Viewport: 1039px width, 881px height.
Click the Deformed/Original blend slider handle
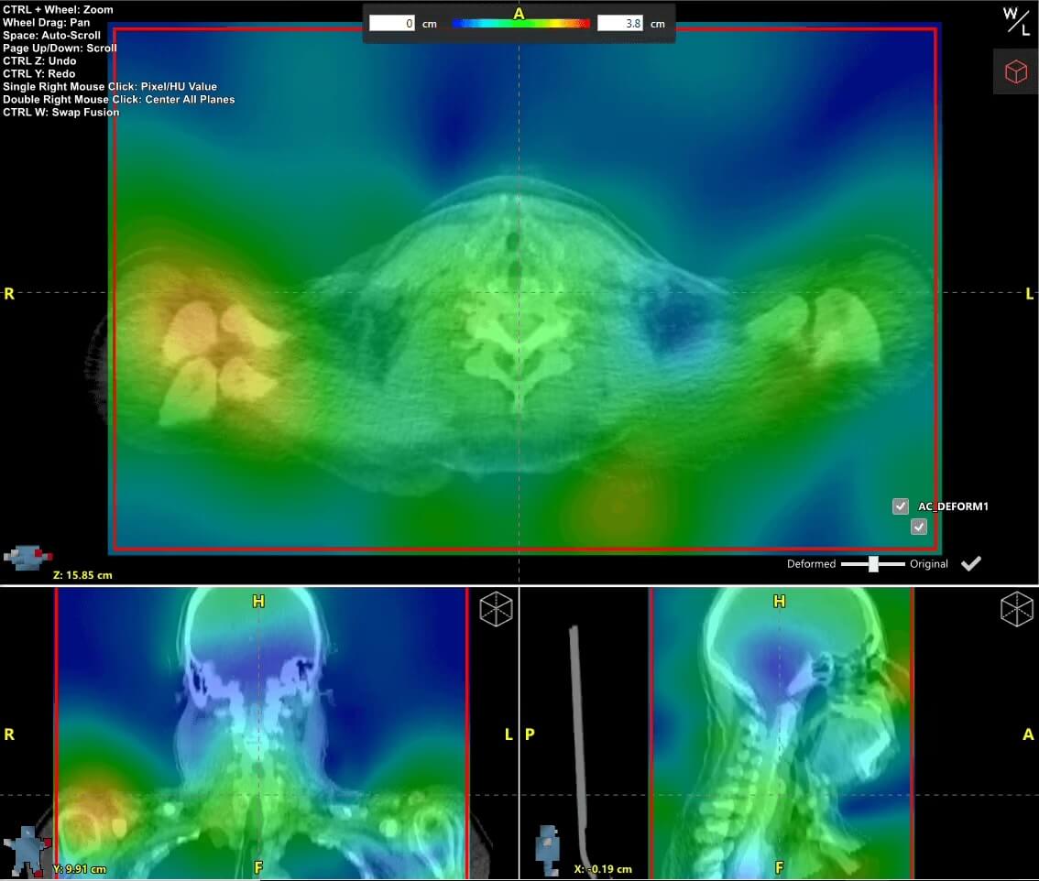873,564
